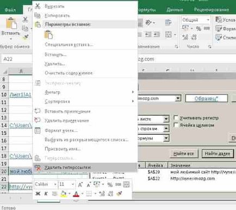
Task: Click the format painter in mini toolbar
Action: point(119,194)
